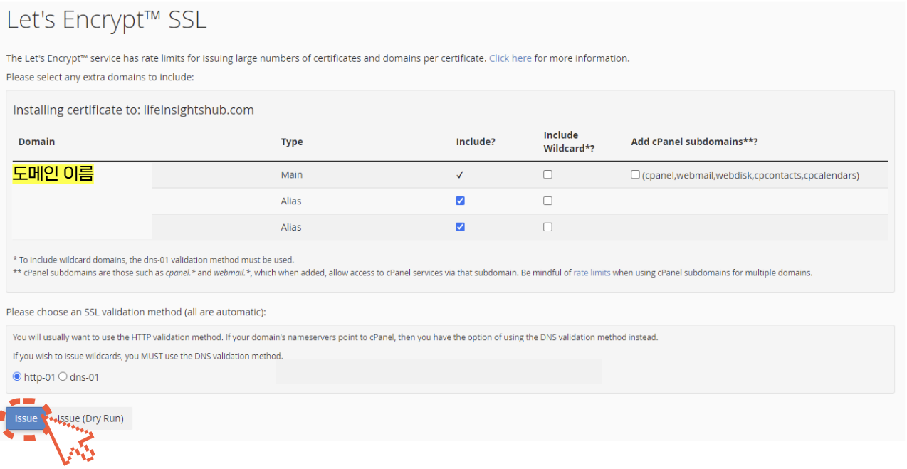
Task: Click the 'Let's Encrypt™ SSL' page heading
Action: (x=106, y=21)
